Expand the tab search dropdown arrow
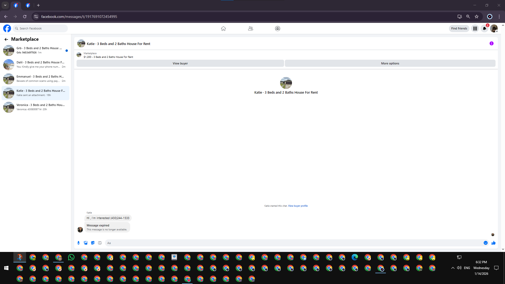 [x=5, y=5]
